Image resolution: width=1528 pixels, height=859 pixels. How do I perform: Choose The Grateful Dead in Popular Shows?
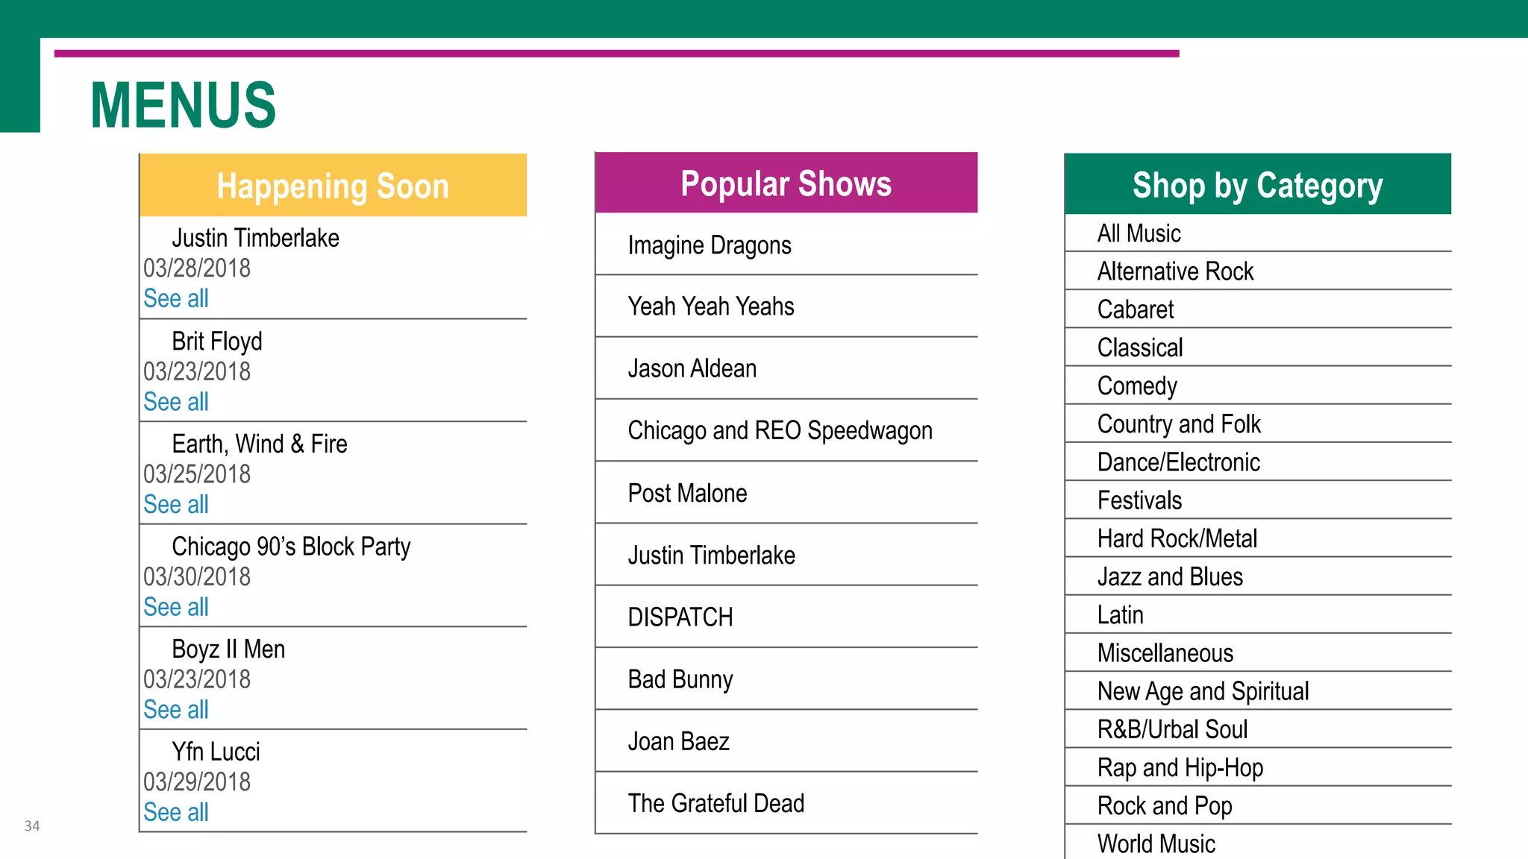786,803
